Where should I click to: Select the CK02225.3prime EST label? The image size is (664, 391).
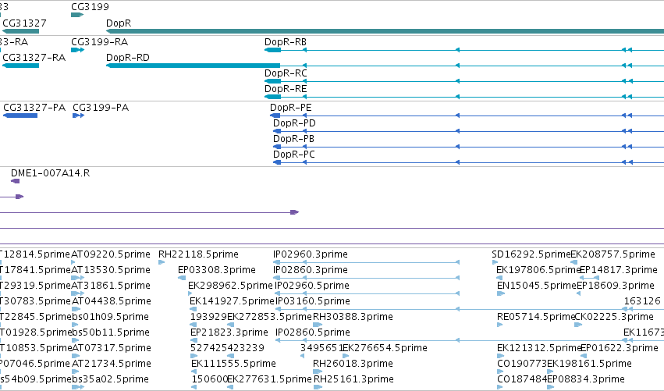(x=614, y=317)
